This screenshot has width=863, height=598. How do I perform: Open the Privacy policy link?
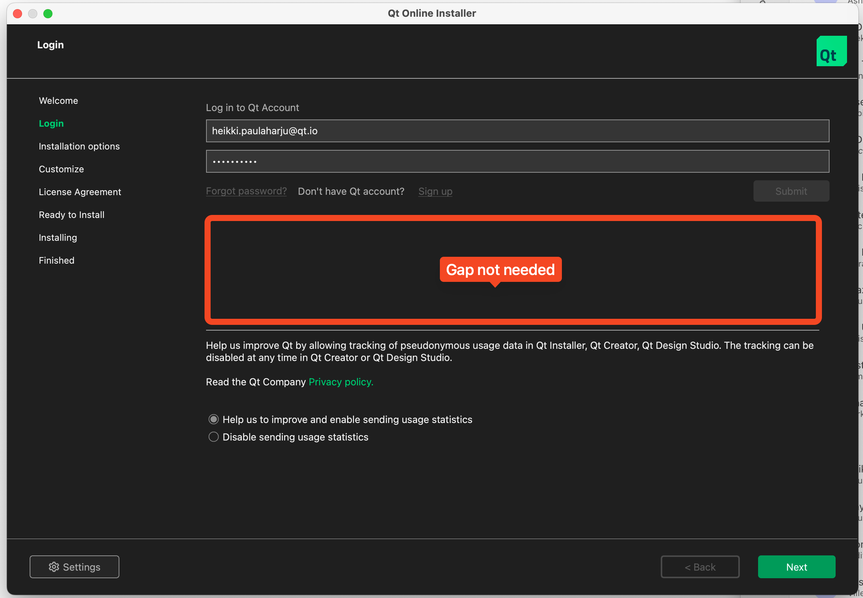coord(341,382)
